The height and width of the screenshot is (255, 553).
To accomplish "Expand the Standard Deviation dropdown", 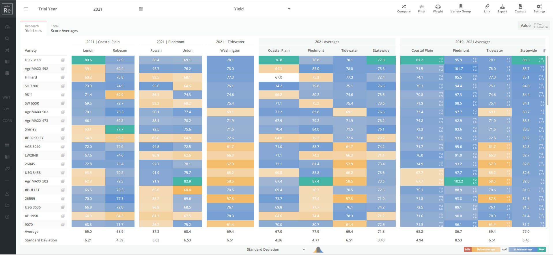I will tap(304, 250).
